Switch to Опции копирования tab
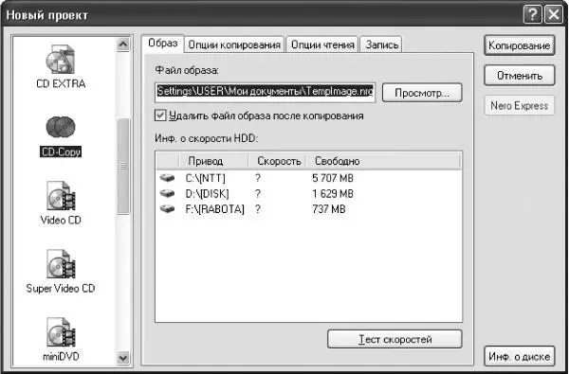Screen dimensions: 569x374 tap(234, 45)
